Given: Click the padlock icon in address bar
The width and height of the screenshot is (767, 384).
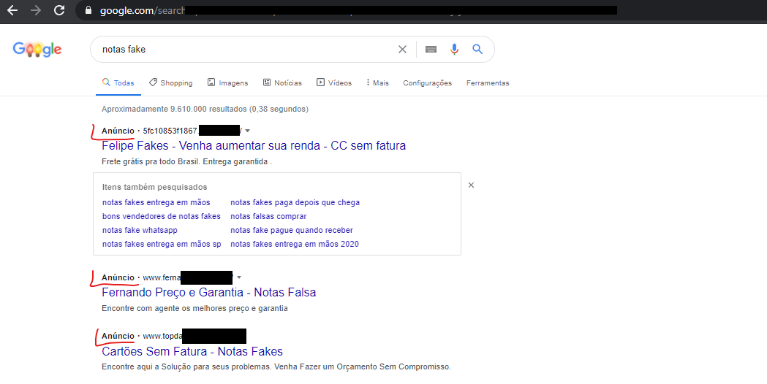Looking at the screenshot, I should tap(88, 10).
